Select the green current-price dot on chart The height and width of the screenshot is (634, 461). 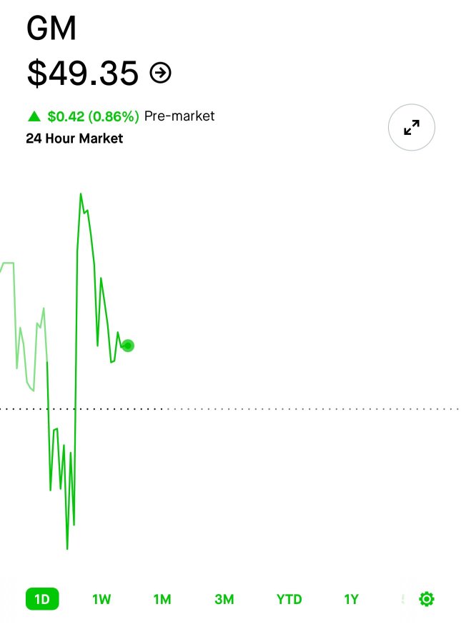pyautogui.click(x=128, y=346)
